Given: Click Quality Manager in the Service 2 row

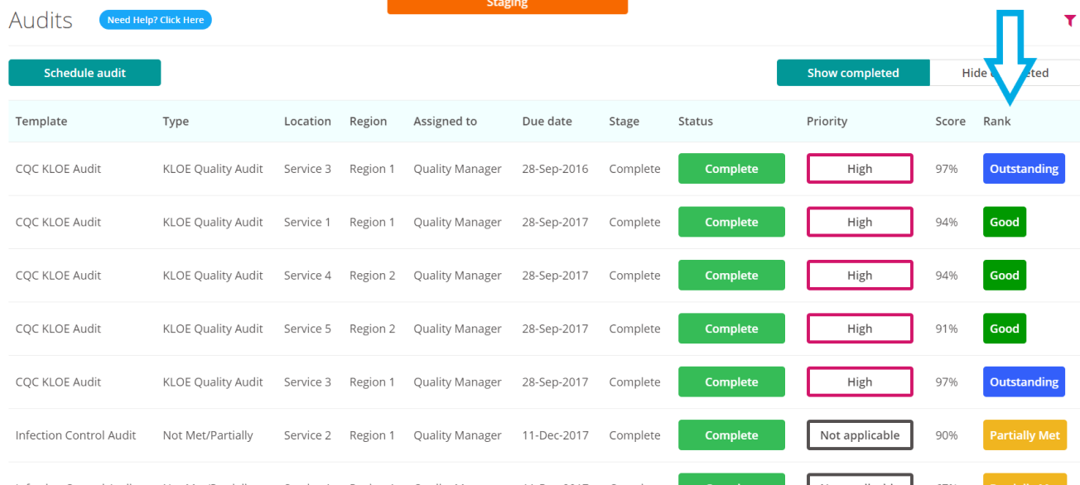Looking at the screenshot, I should (x=457, y=435).
